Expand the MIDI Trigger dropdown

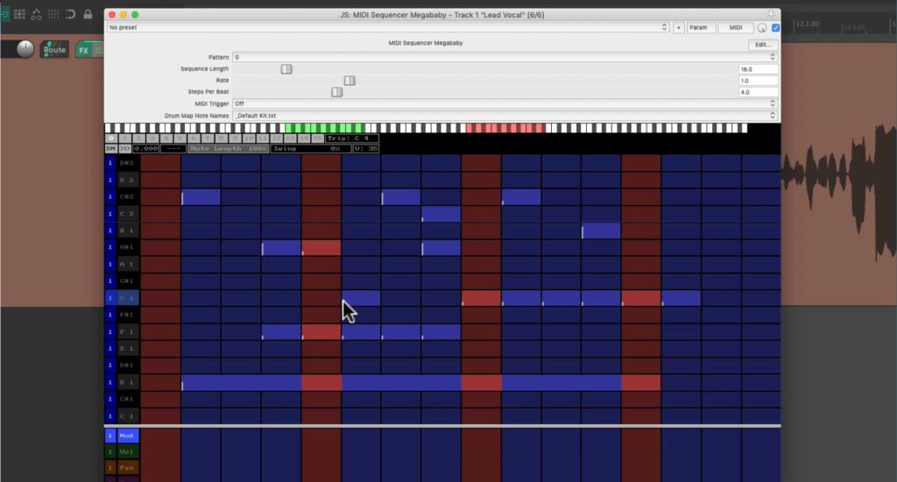click(505, 103)
